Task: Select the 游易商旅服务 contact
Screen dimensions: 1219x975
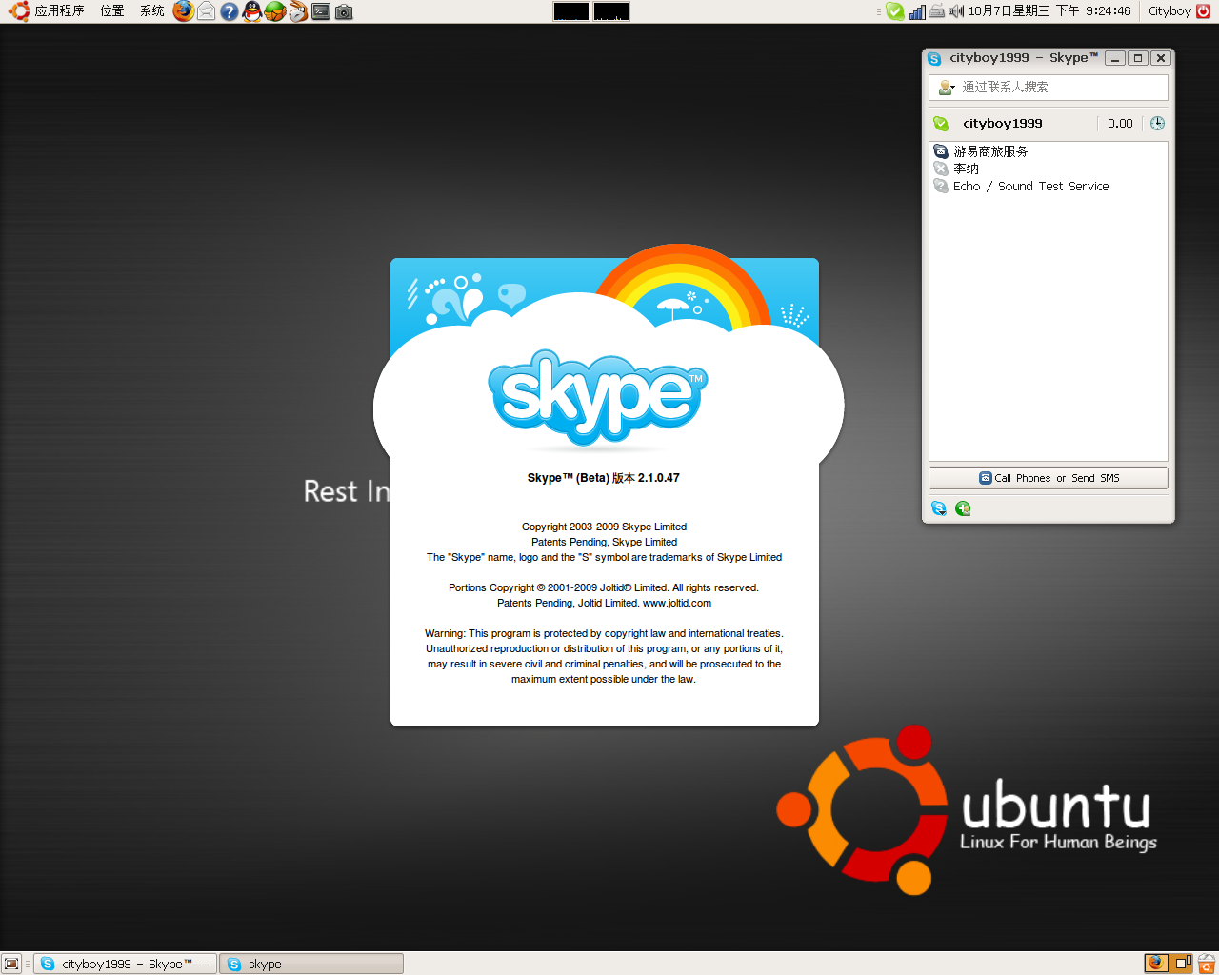Action: pyautogui.click(x=1048, y=151)
